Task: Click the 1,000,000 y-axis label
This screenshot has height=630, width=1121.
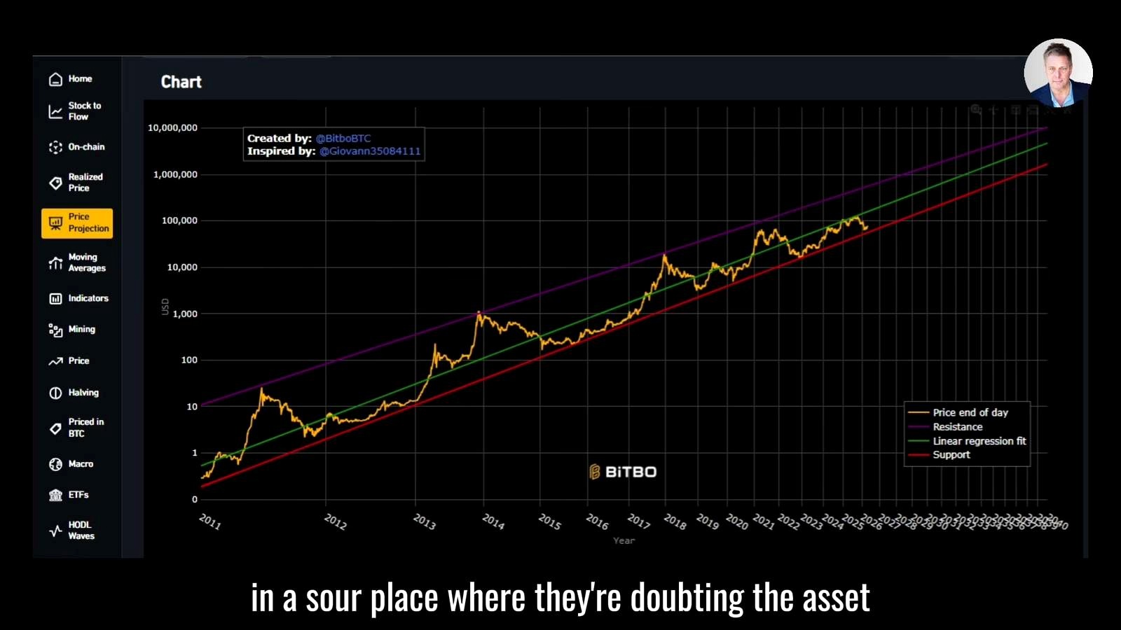Action: pos(175,174)
